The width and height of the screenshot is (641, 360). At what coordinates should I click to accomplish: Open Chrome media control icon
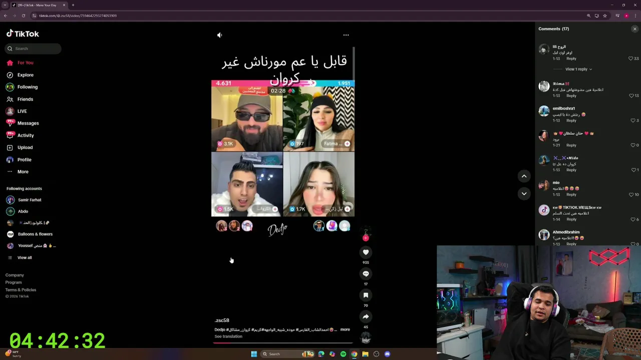[x=616, y=15]
